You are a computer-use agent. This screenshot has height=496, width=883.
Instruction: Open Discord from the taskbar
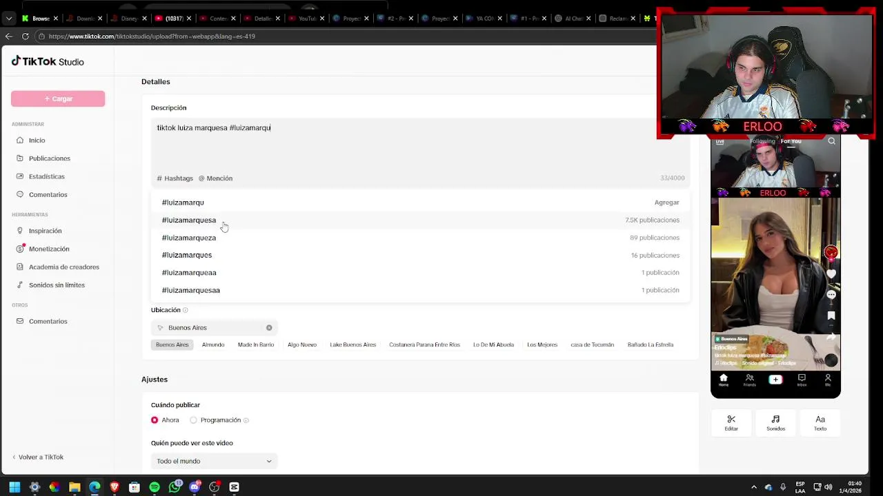click(x=195, y=487)
